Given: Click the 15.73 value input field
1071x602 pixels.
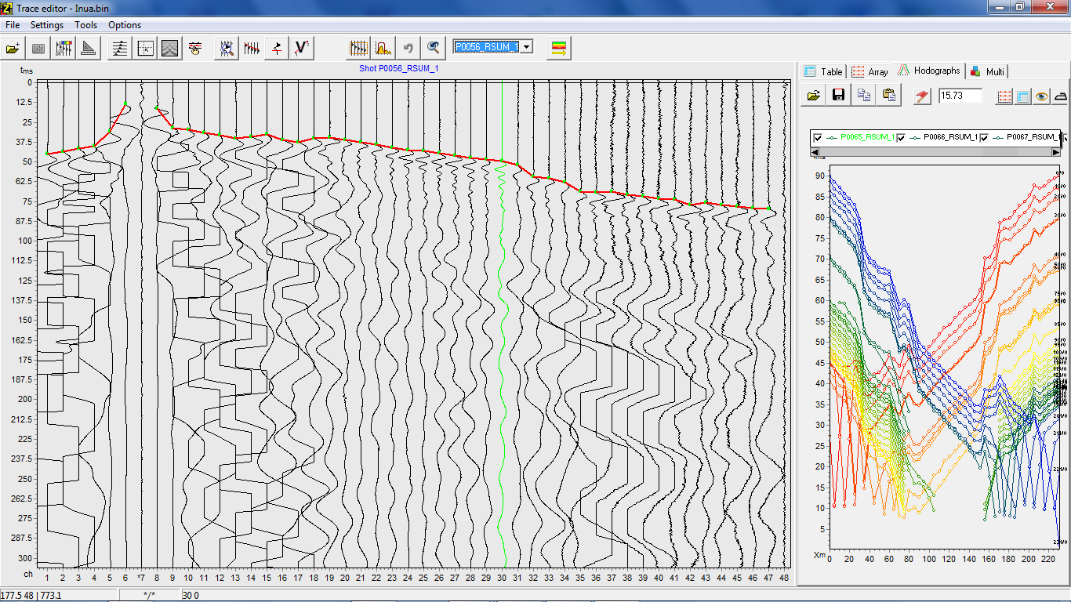Looking at the screenshot, I should point(960,96).
